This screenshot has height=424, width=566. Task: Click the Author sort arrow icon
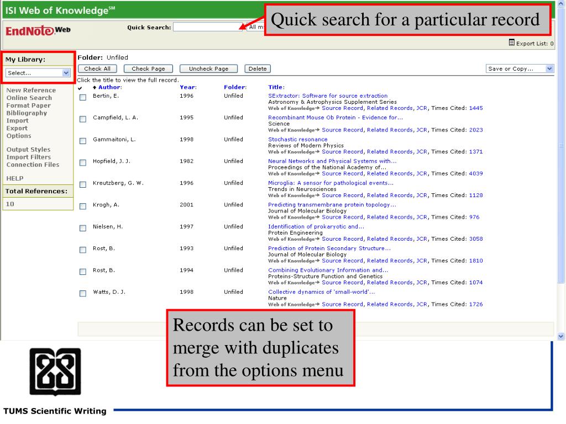click(x=95, y=87)
